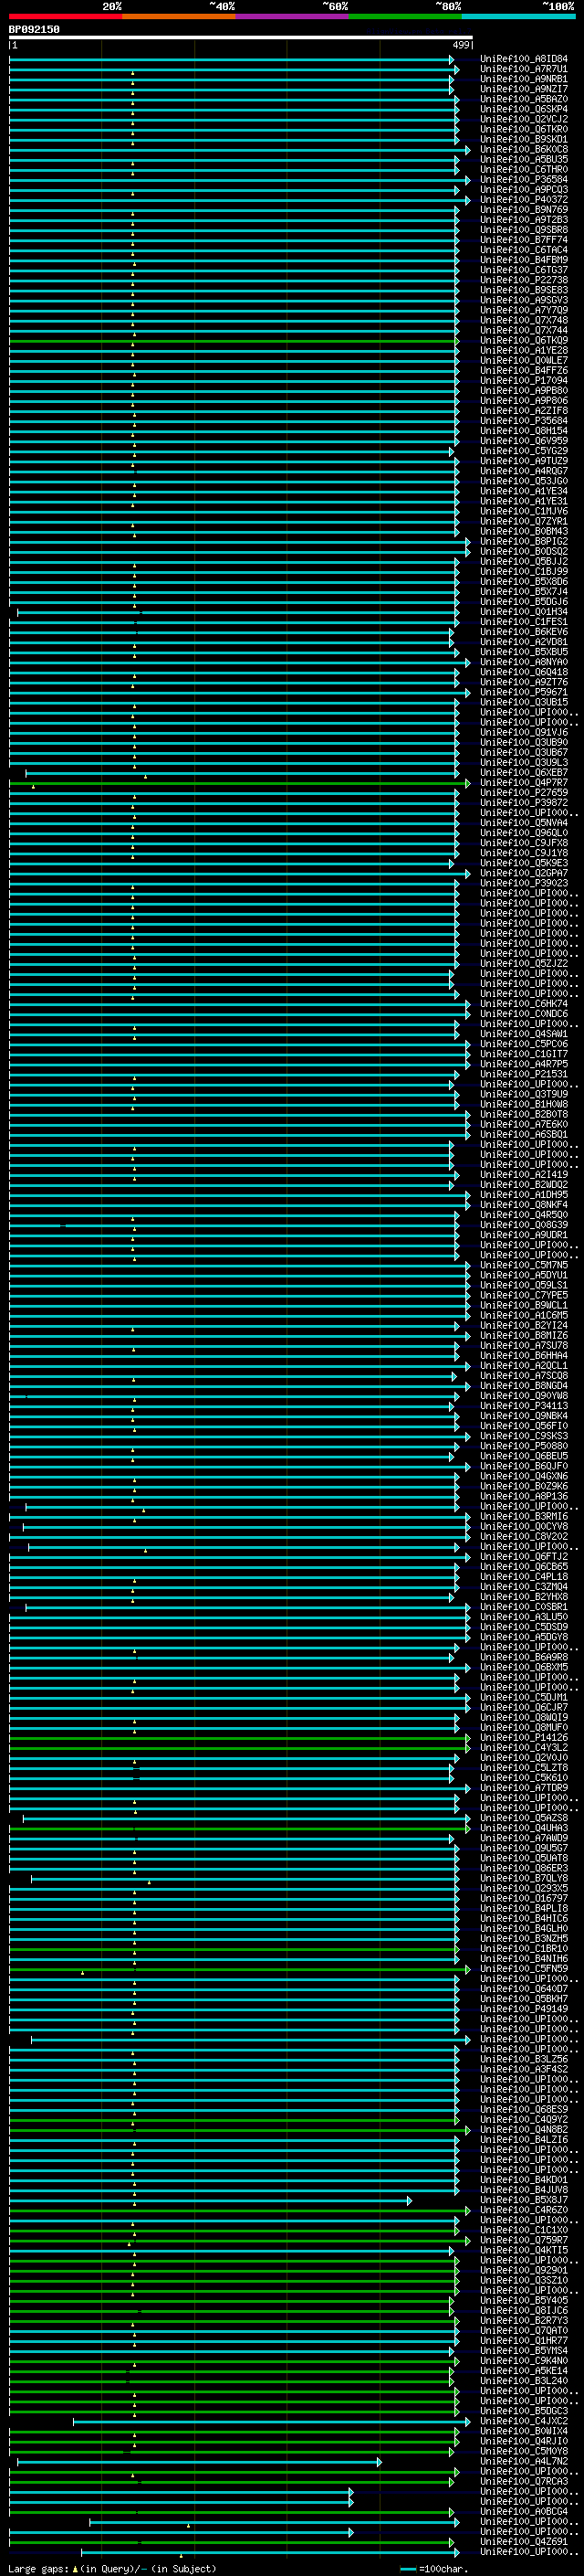Select hit UniRef100_P17094
The height and width of the screenshot is (2576, 584).
(x=523, y=381)
